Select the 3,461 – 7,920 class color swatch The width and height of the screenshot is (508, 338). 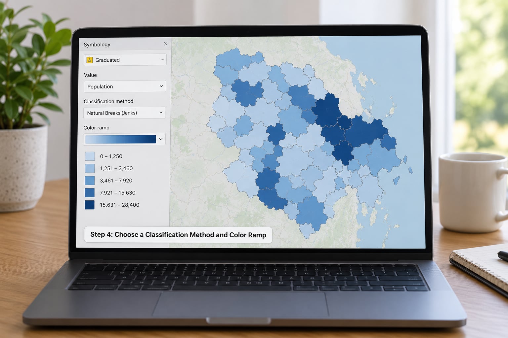click(x=90, y=181)
